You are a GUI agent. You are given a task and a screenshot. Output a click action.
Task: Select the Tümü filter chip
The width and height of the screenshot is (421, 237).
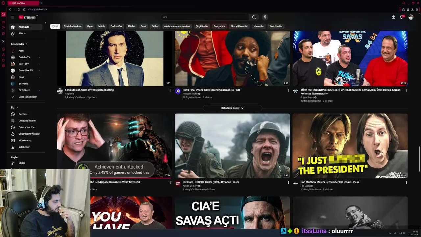(55, 26)
